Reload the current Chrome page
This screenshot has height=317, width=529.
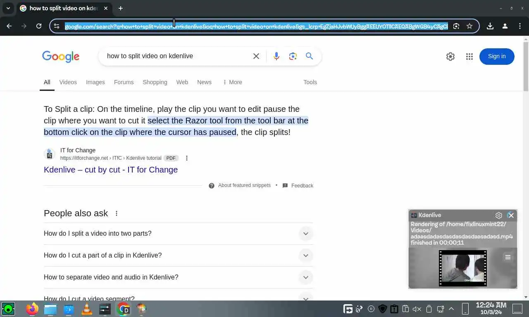click(39, 26)
